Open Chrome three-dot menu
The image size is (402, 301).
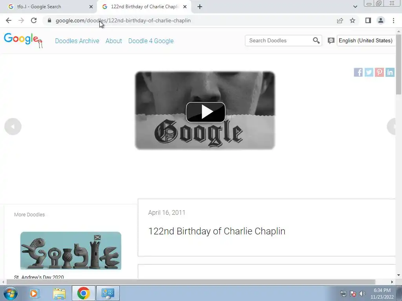(x=393, y=20)
